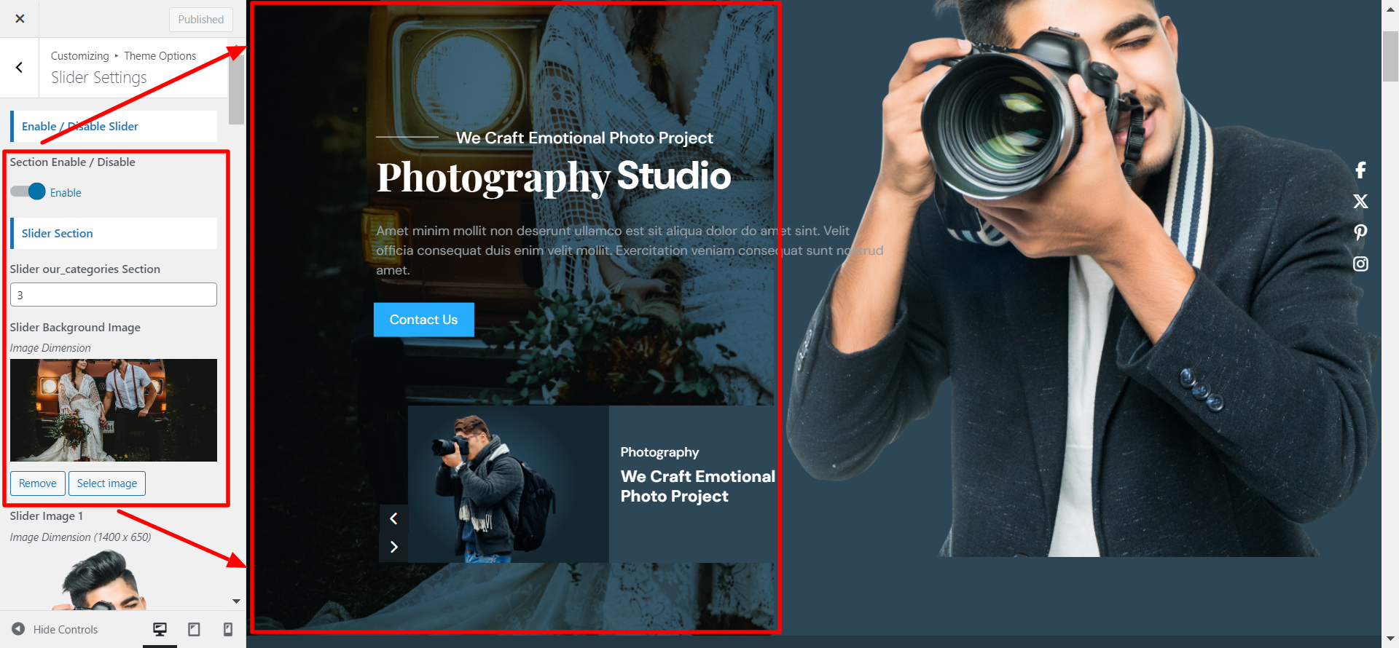
Task: Open the X (Twitter) social icon
Action: [x=1360, y=202]
